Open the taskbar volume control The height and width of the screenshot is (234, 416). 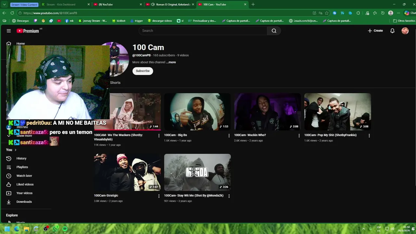tap(392, 229)
